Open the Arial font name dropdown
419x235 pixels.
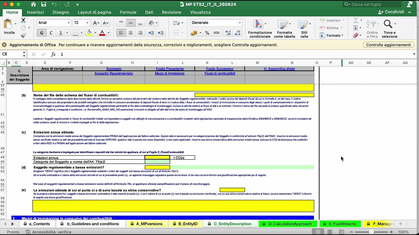pyautogui.click(x=69, y=23)
